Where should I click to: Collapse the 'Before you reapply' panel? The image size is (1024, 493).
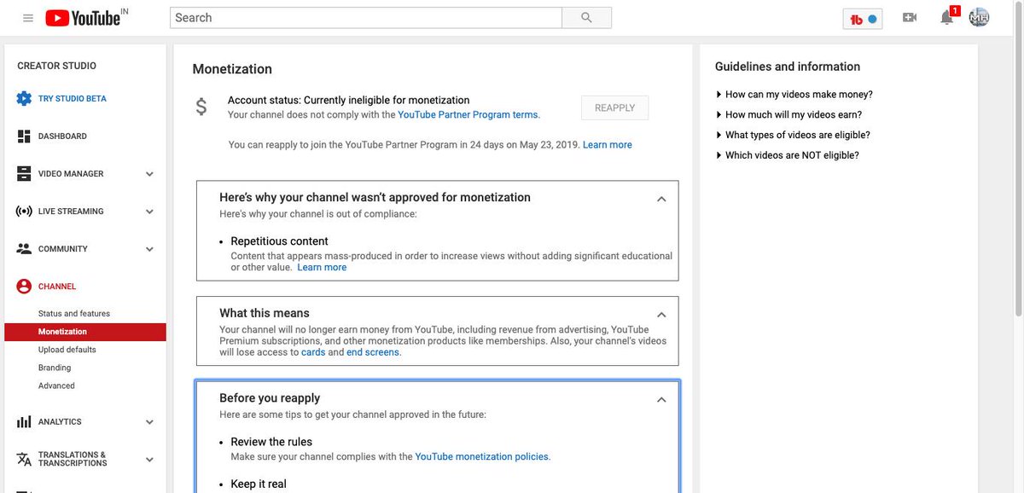coord(660,399)
